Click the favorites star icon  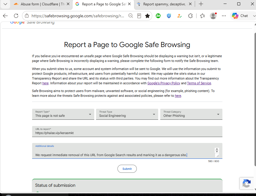point(147,16)
